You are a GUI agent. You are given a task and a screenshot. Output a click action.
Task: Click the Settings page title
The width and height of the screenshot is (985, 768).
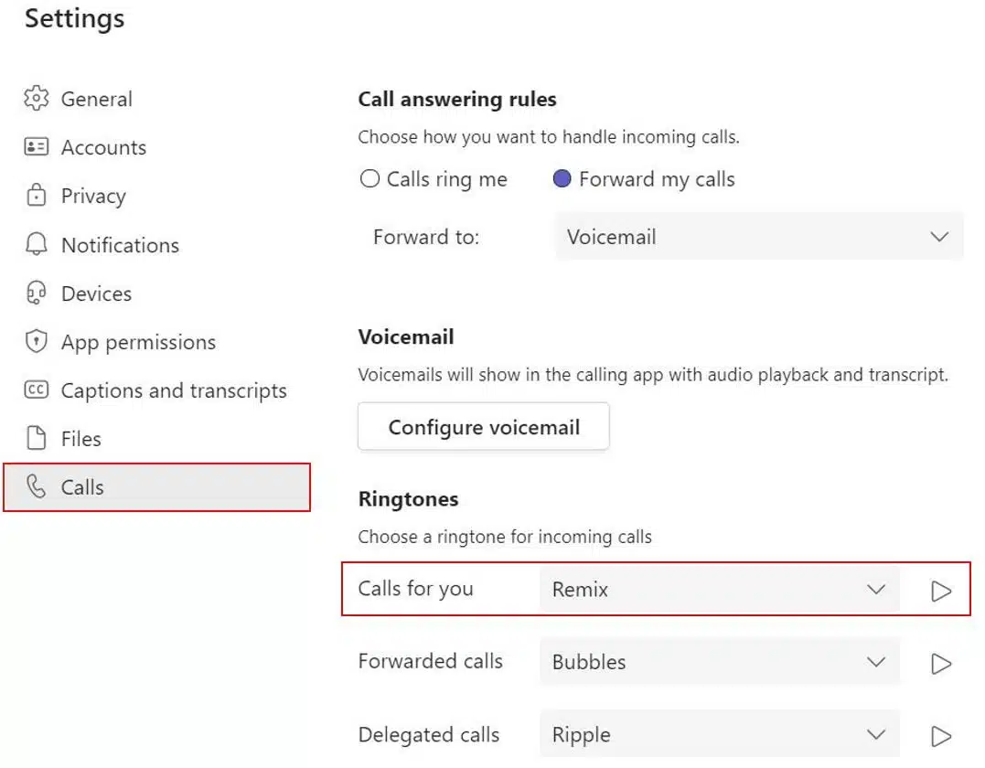click(75, 19)
